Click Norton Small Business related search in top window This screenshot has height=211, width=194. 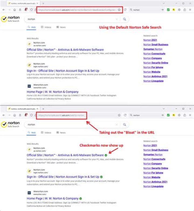156,45
